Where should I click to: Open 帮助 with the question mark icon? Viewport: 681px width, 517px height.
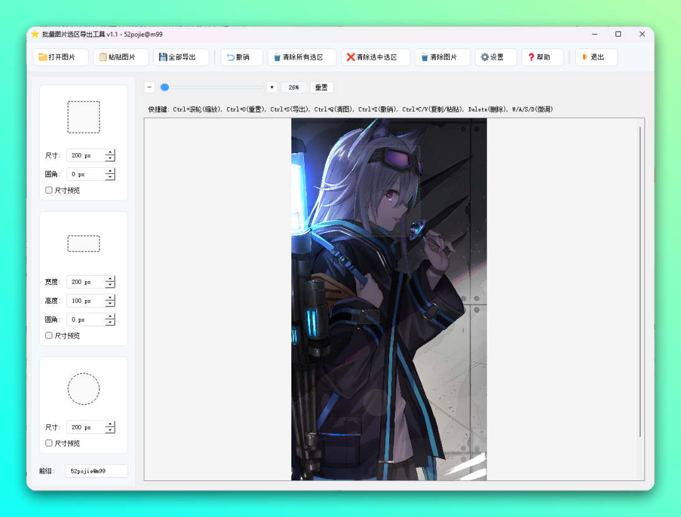[x=542, y=57]
